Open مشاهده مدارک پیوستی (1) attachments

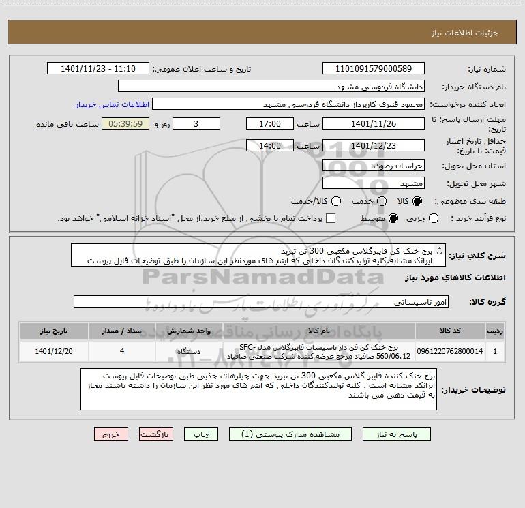point(290,434)
